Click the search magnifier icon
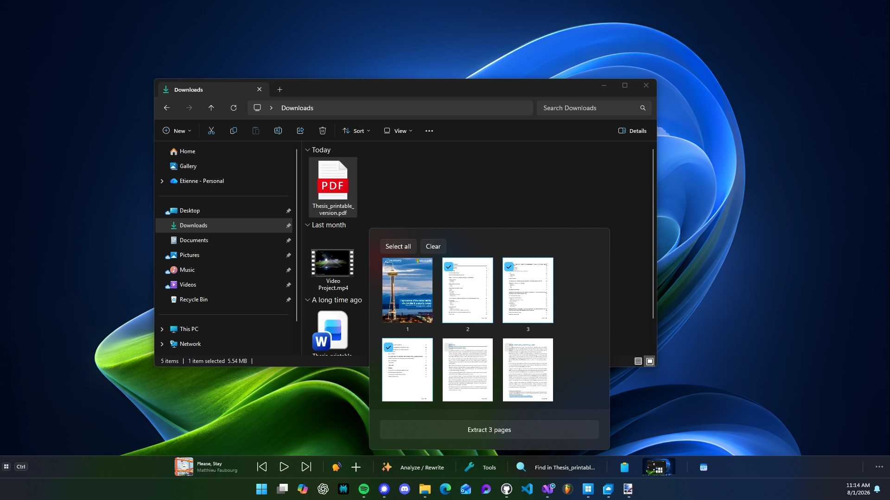890x500 pixels. (x=643, y=108)
